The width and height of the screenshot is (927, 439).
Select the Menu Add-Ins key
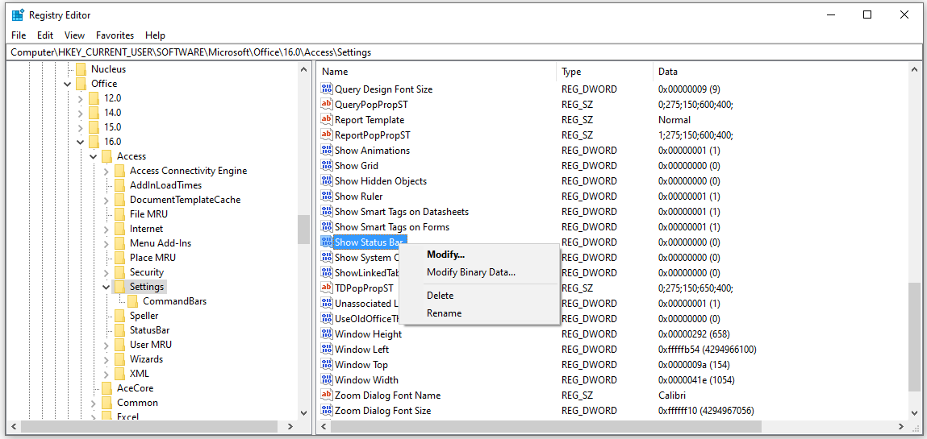click(161, 243)
